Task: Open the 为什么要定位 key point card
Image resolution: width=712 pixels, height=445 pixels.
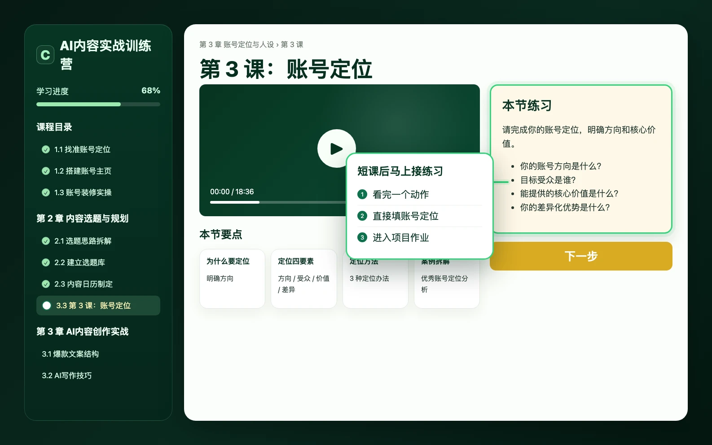Action: tap(232, 279)
